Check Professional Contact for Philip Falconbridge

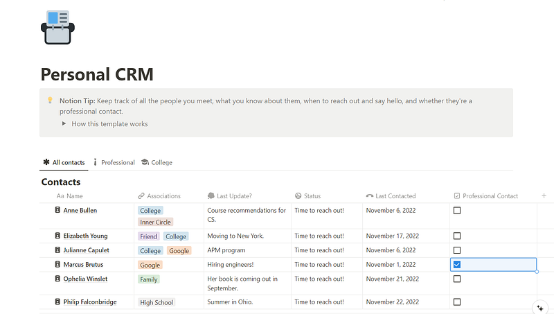tap(457, 302)
